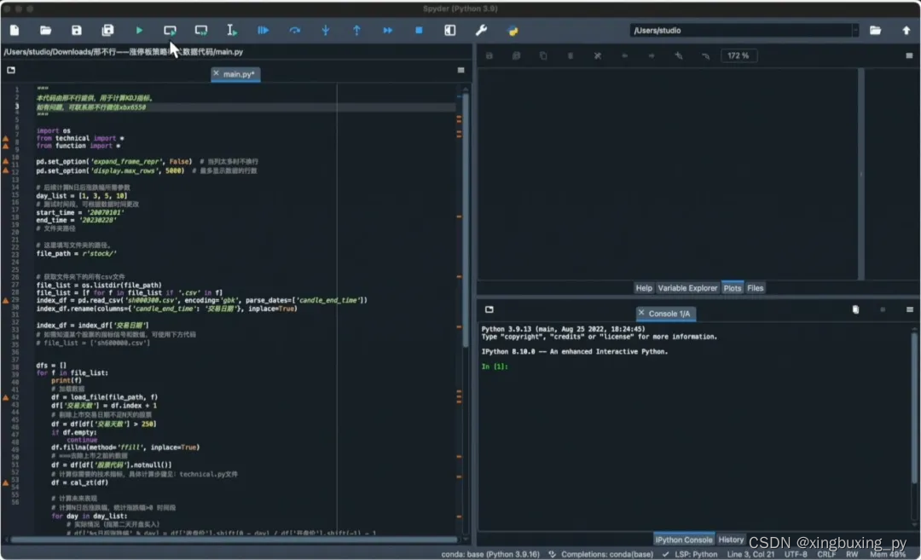Click Mem 49% status entry
Screen dimensions: 921x560
888,554
